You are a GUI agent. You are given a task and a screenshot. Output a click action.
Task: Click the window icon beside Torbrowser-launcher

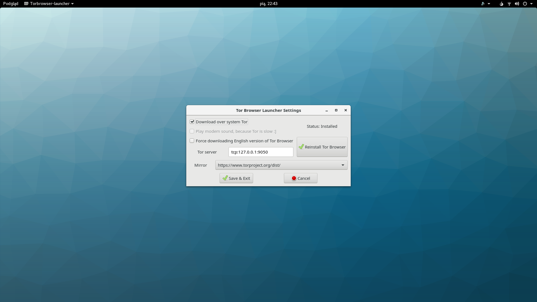pyautogui.click(x=26, y=4)
